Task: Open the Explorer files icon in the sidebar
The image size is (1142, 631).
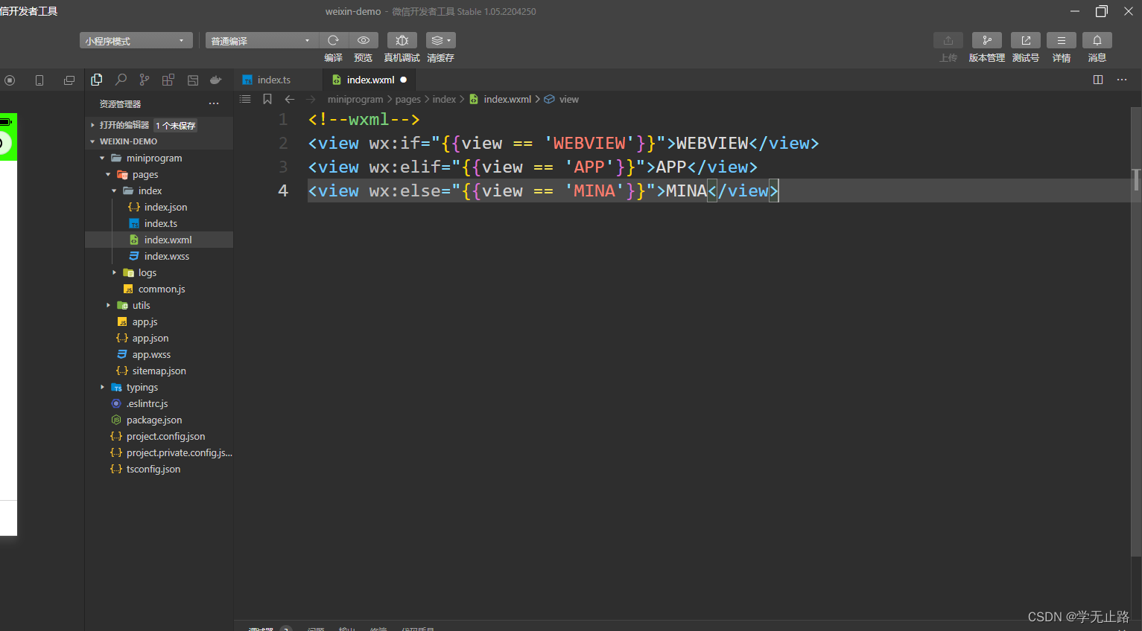Action: point(97,80)
